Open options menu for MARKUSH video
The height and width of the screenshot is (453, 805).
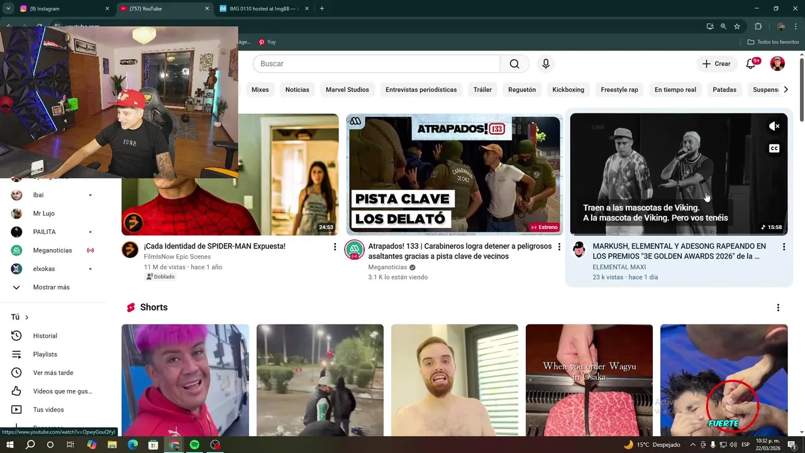784,247
